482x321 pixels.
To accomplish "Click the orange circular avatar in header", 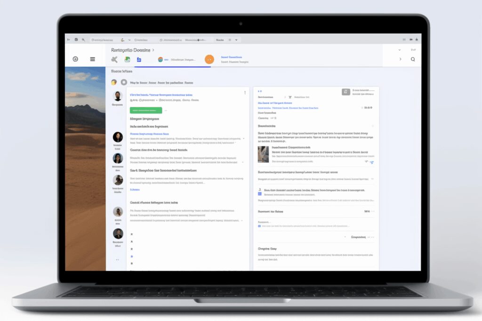I will point(209,59).
